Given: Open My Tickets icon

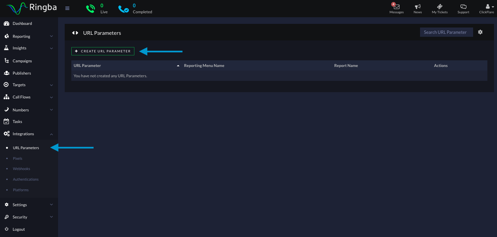Looking at the screenshot, I should [x=440, y=6].
